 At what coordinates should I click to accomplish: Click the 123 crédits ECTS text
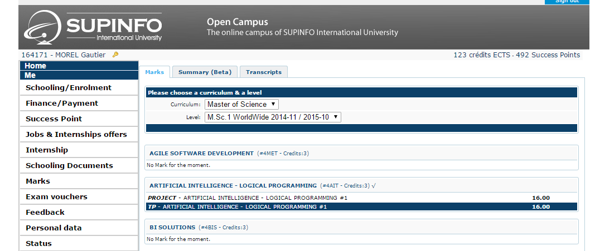coord(482,55)
